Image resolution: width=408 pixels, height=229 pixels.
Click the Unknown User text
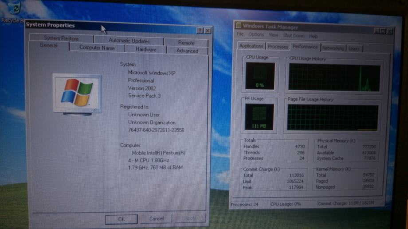[x=144, y=115]
